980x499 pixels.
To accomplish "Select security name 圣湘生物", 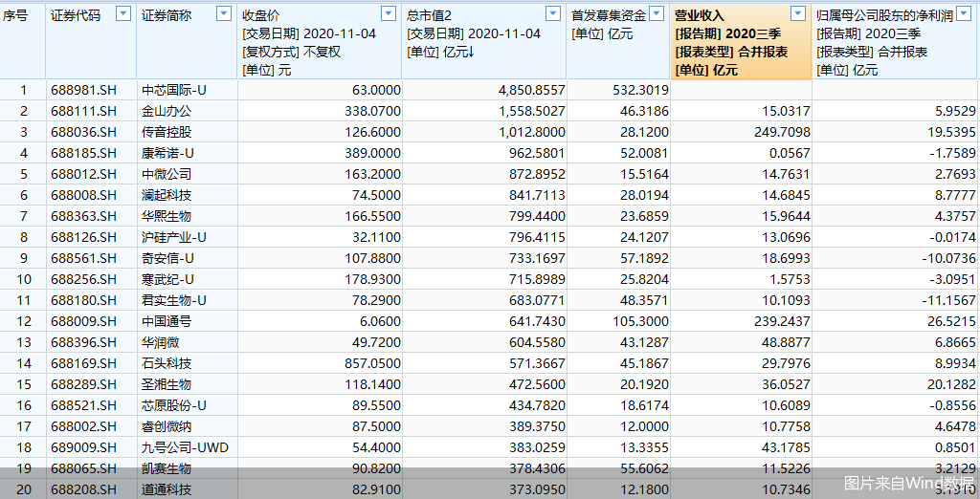I will pos(167,384).
